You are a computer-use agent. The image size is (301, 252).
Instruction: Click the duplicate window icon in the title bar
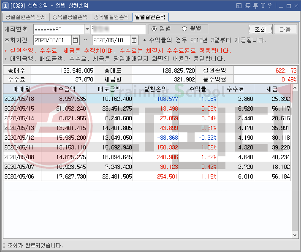247,5
